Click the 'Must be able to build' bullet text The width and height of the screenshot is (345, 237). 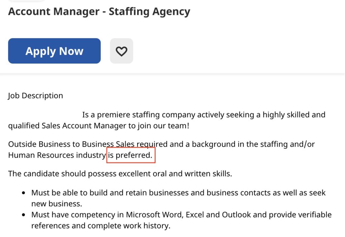coord(179,193)
